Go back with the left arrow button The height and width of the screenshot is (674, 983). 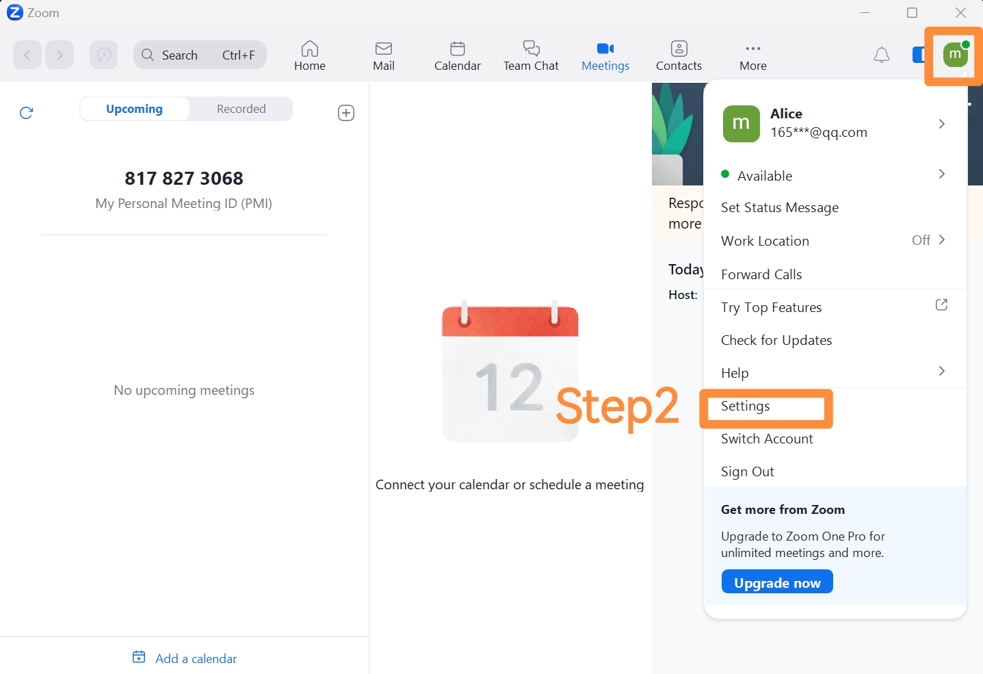(x=27, y=55)
